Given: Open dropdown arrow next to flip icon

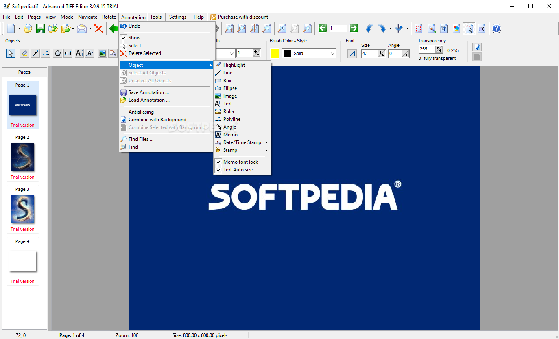Looking at the screenshot, I should (407, 29).
